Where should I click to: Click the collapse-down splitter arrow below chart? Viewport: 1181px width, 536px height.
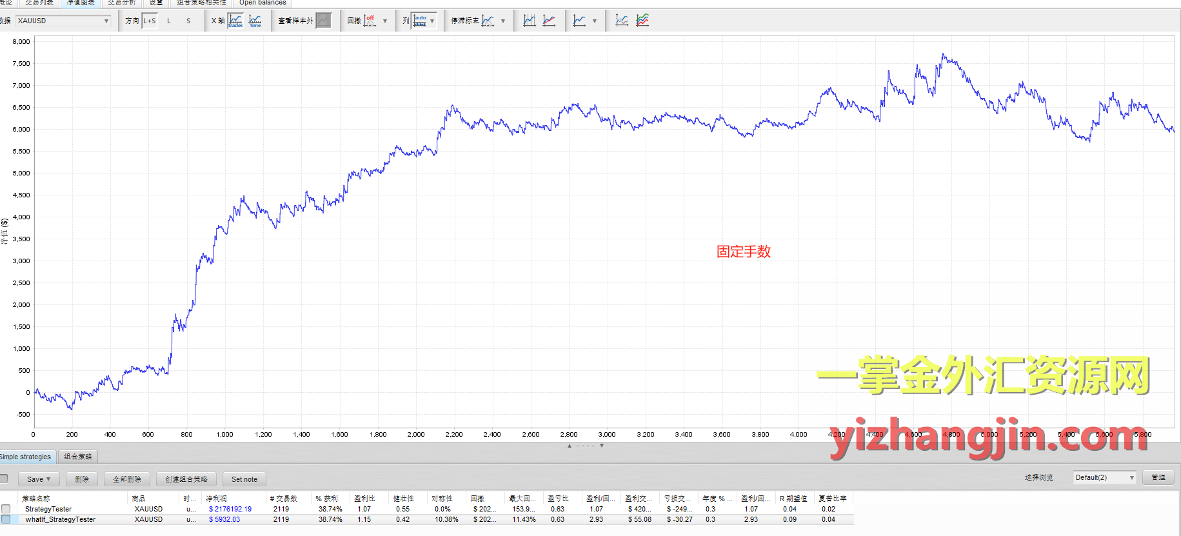(x=602, y=446)
